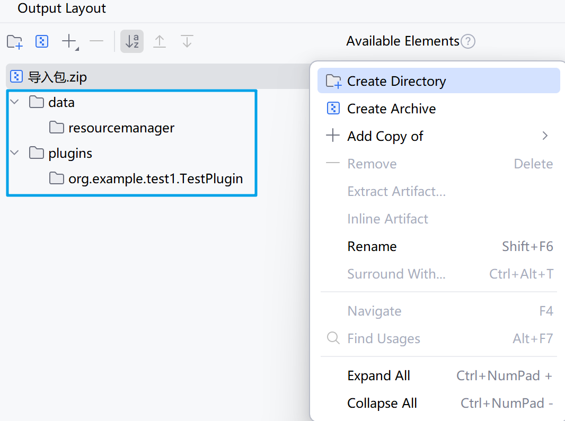Select the org.example.test1.TestPlugin folder

point(155,178)
